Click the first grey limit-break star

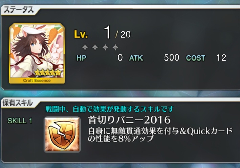[x=85, y=47]
